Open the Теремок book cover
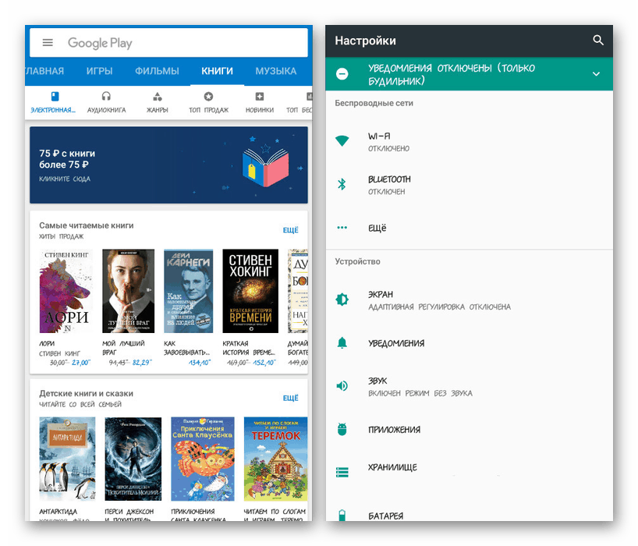This screenshot has height=546, width=638. [275, 459]
